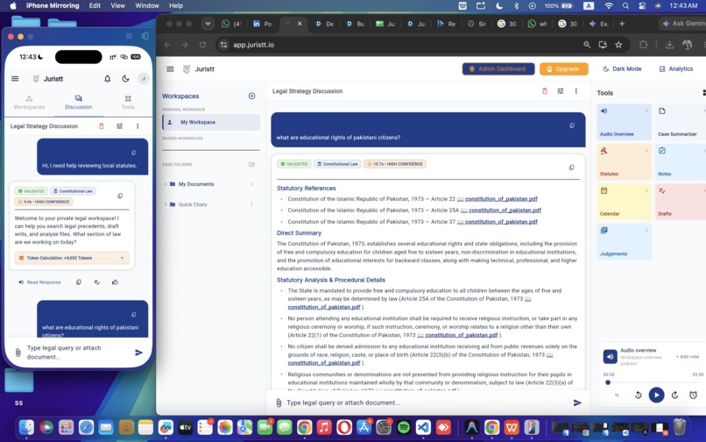The width and height of the screenshot is (706, 442).
Task: Open Audio Overview tool card
Action: coord(624,122)
